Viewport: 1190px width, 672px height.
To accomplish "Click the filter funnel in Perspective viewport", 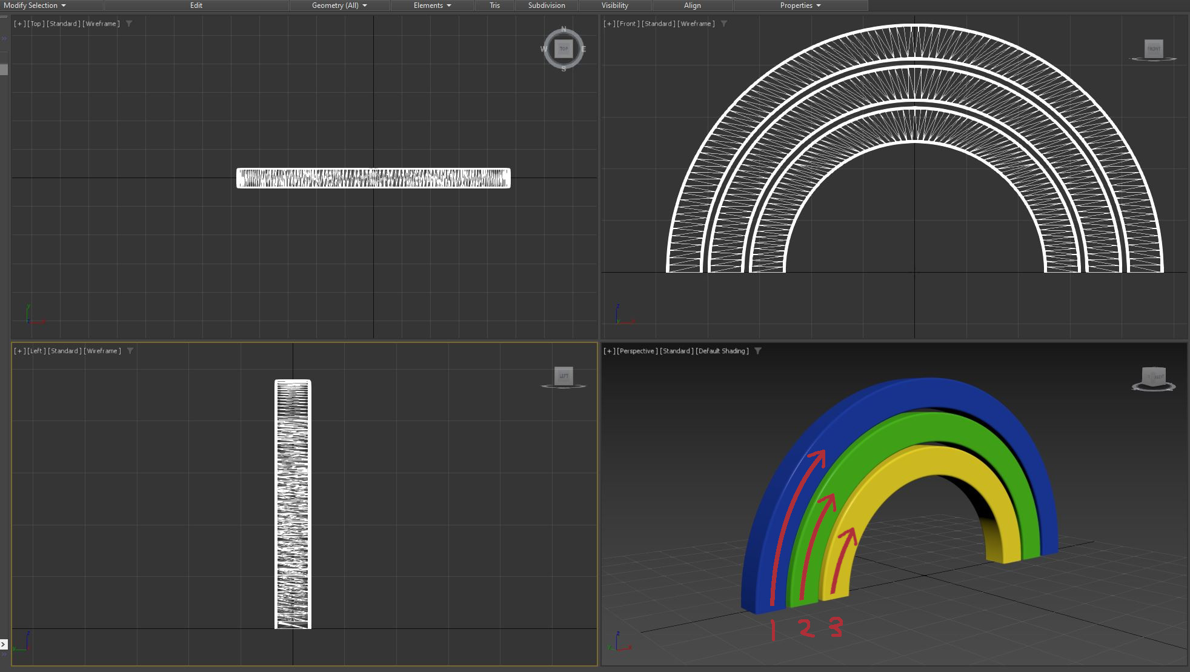I will (x=758, y=351).
